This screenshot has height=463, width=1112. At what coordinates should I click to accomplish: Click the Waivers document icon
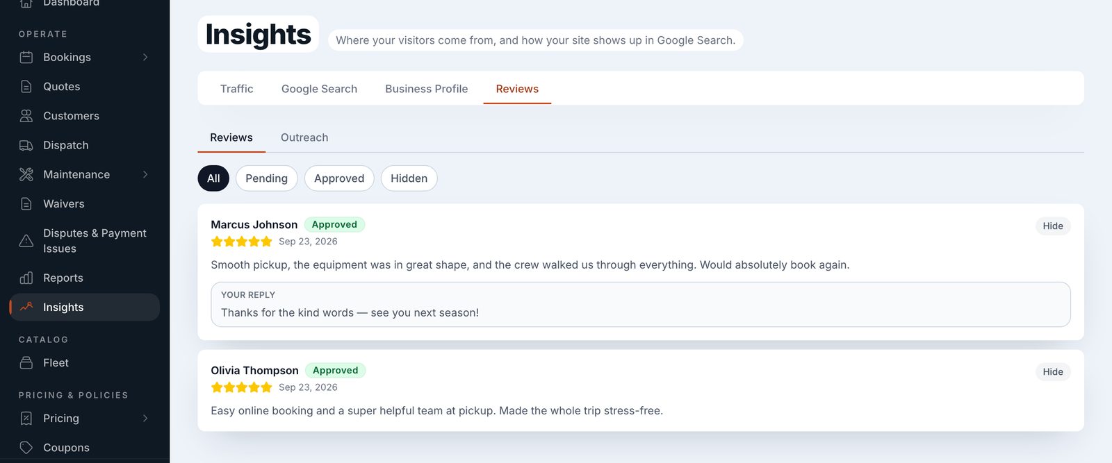26,203
